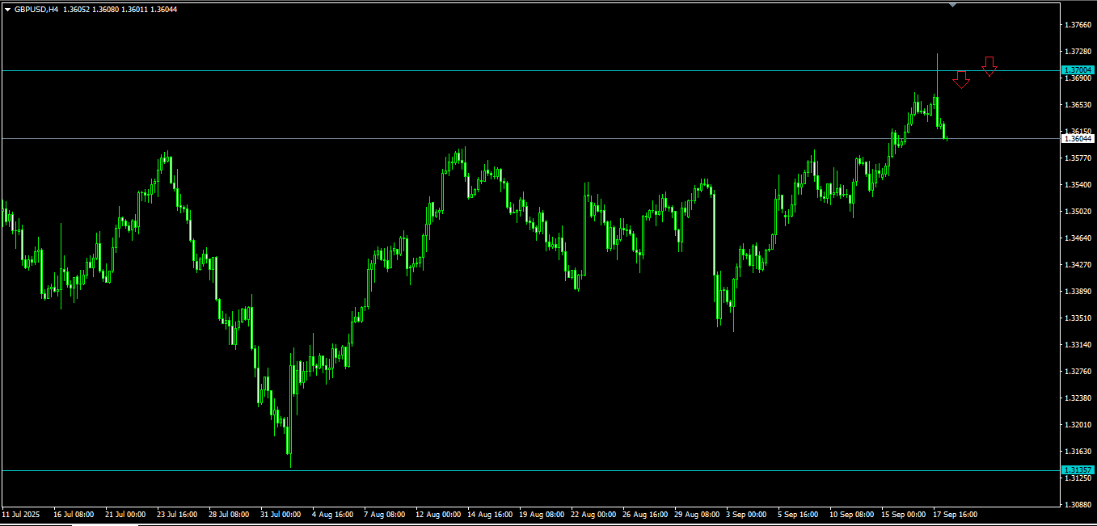Click the 1.33510 price scale value
This screenshot has width=1097, height=526.
click(x=1079, y=318)
